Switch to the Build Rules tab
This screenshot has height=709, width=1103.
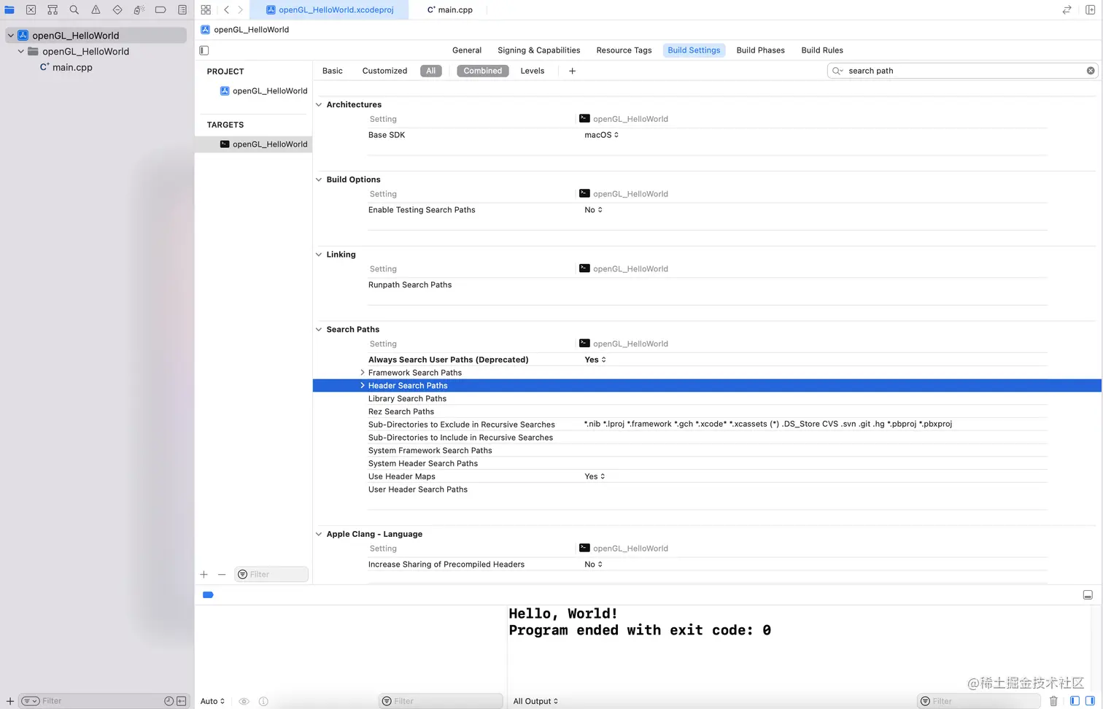pyautogui.click(x=822, y=50)
